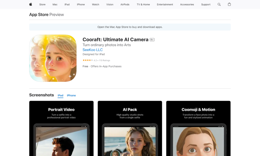Click the 'Screenshots' section heading
Image resolution: width=260 pixels, height=156 pixels.
[42, 95]
